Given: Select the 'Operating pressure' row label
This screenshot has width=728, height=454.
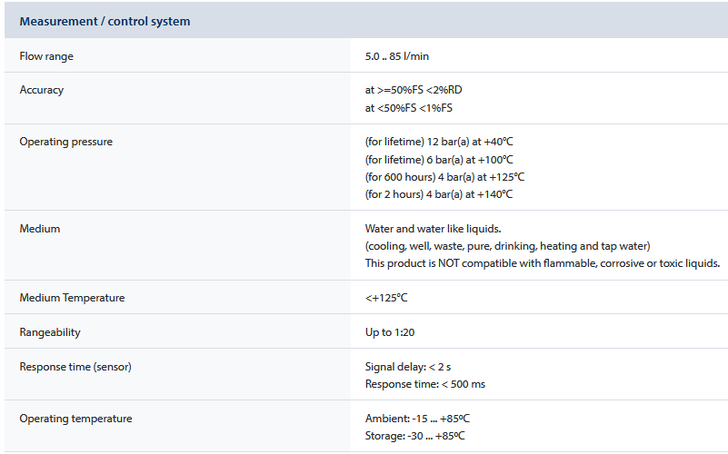Looking at the screenshot, I should pyautogui.click(x=65, y=142).
